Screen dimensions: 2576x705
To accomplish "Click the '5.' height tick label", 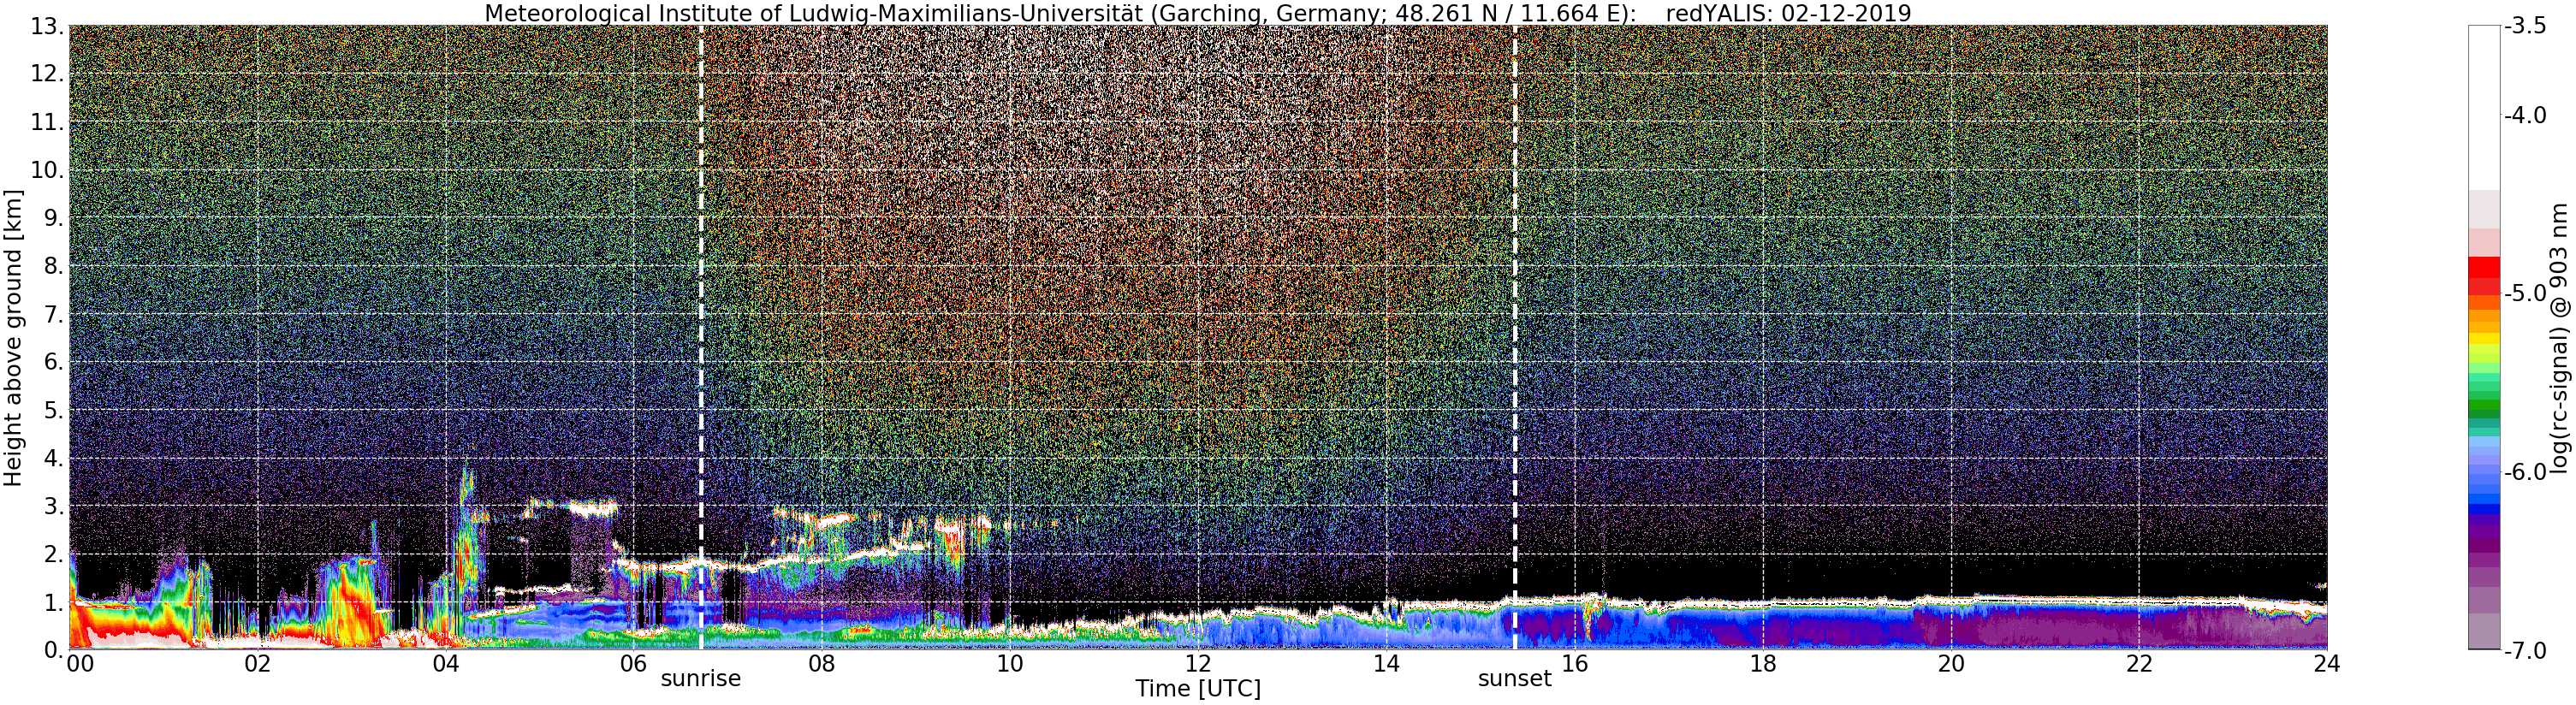I will pos(54,410).
